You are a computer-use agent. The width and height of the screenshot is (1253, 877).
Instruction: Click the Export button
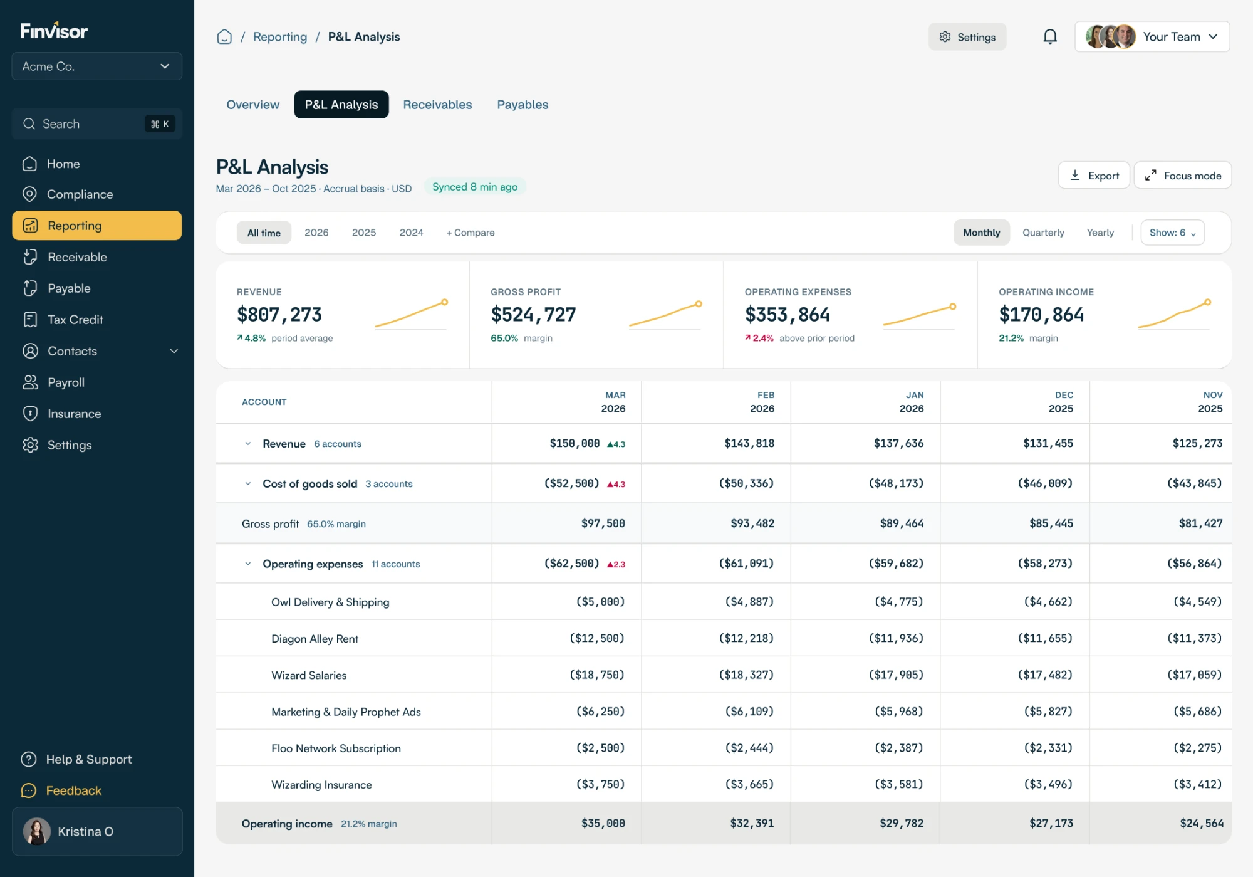tap(1094, 176)
